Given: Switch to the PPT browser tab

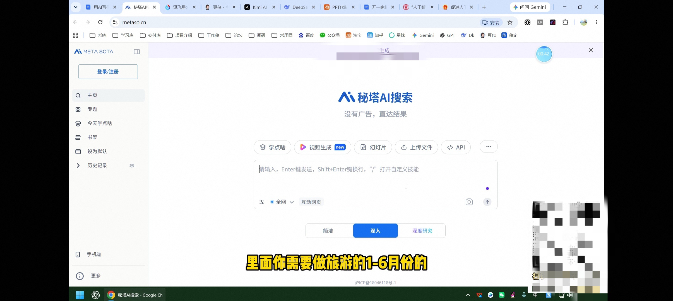Looking at the screenshot, I should tap(339, 7).
